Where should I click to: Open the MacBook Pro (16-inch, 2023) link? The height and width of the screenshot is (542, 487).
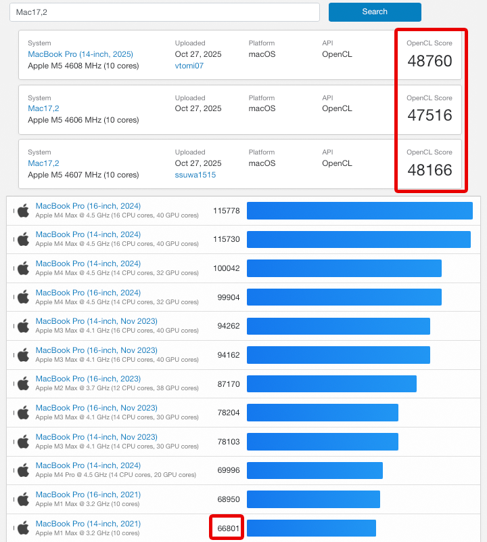[x=88, y=379]
